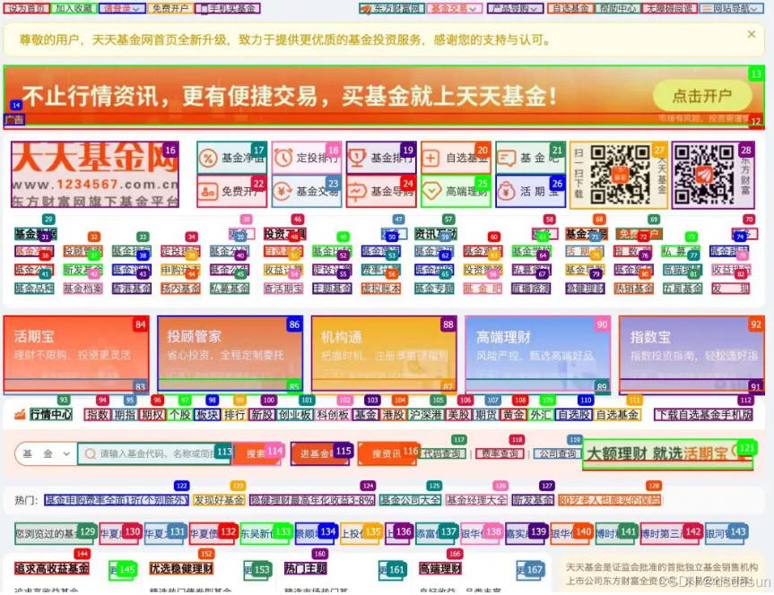774x595 pixels.
Task: Open the 投顾管家 promo card
Action: pos(230,355)
